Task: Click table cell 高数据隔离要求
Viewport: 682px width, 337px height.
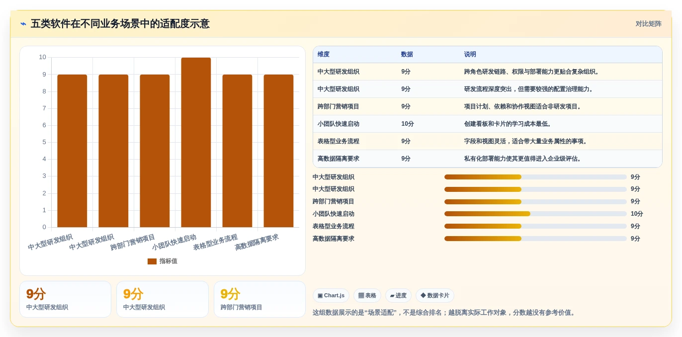Action: (x=339, y=159)
